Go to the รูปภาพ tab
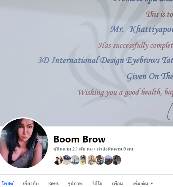173x187 pixels. (75, 183)
